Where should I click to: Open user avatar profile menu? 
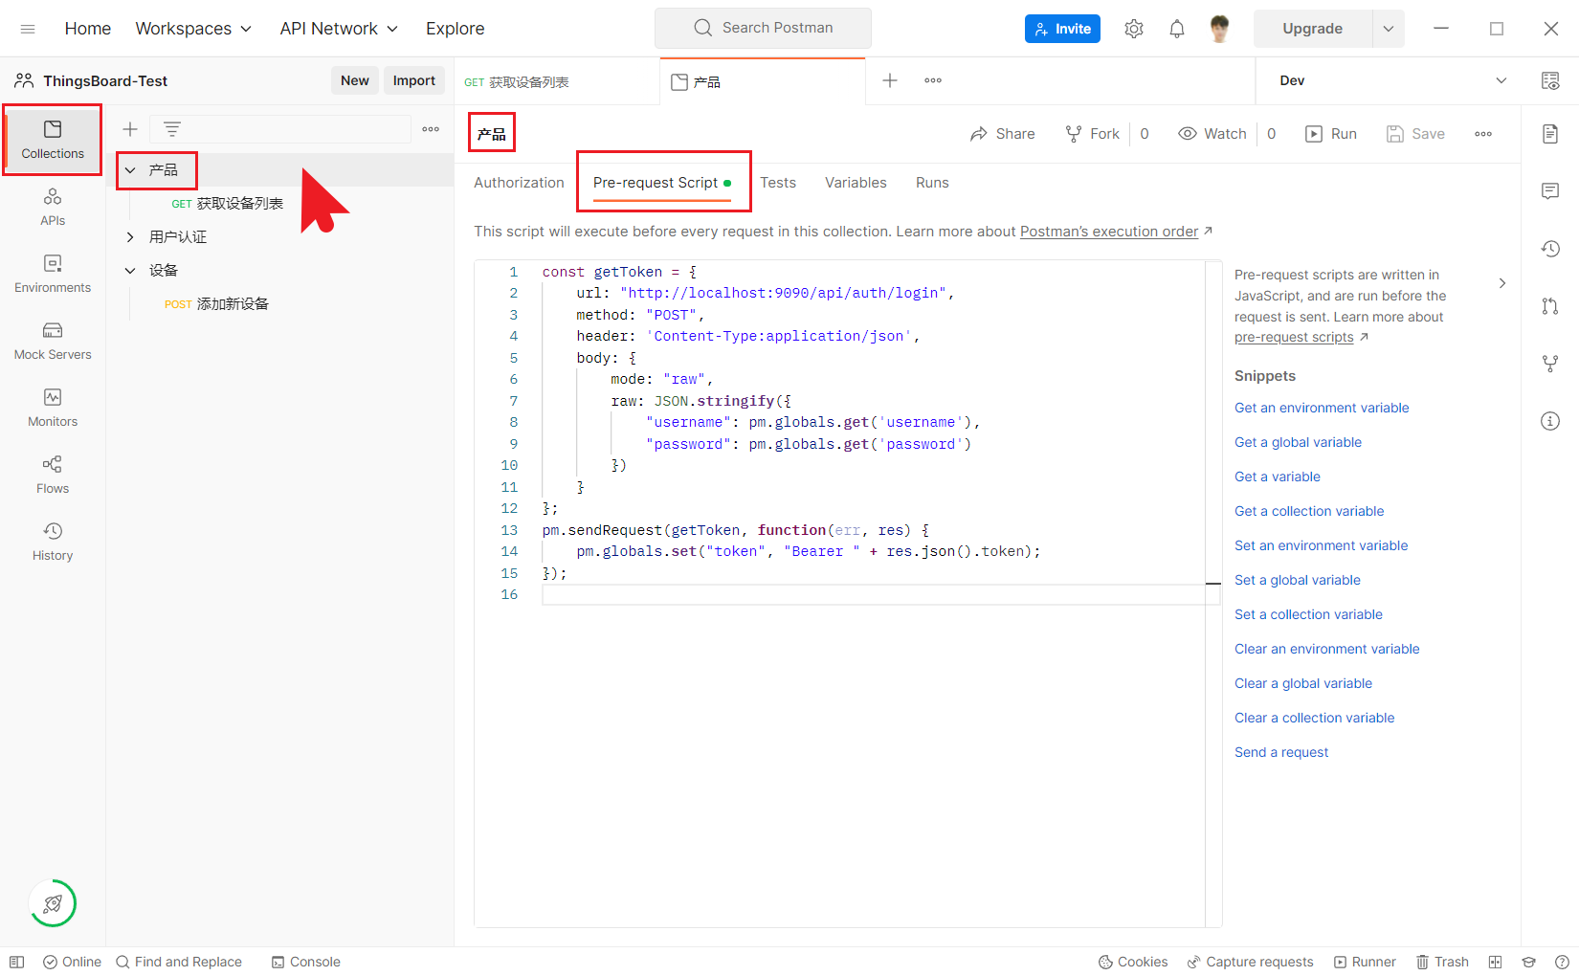click(1219, 29)
